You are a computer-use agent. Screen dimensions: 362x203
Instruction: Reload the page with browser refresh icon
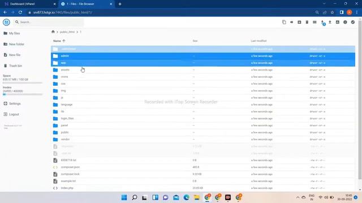tap(20, 12)
